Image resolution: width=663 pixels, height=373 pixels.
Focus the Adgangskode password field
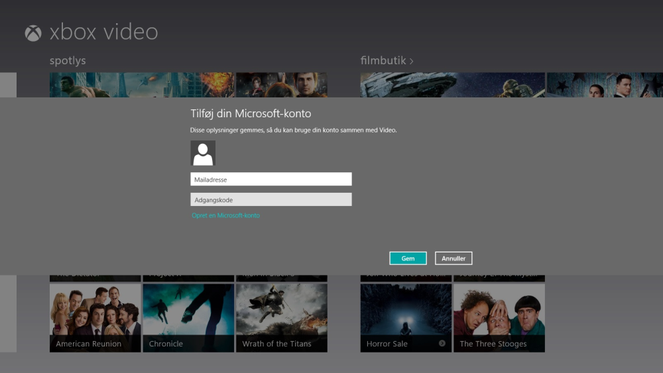[271, 199]
